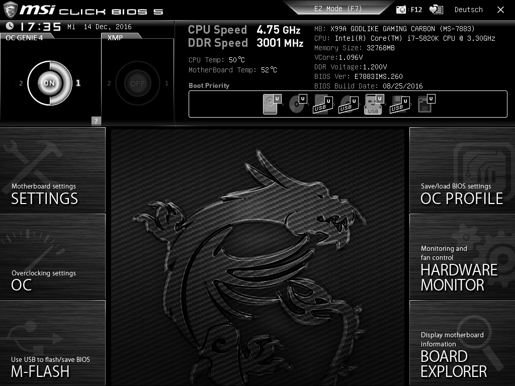This screenshot has height=386, width=515.
Task: Click the CPU: Intel Core i7-5820K line
Action: click(x=405, y=38)
